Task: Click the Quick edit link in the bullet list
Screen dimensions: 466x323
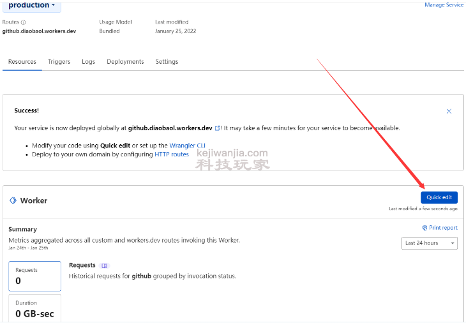Action: point(115,146)
